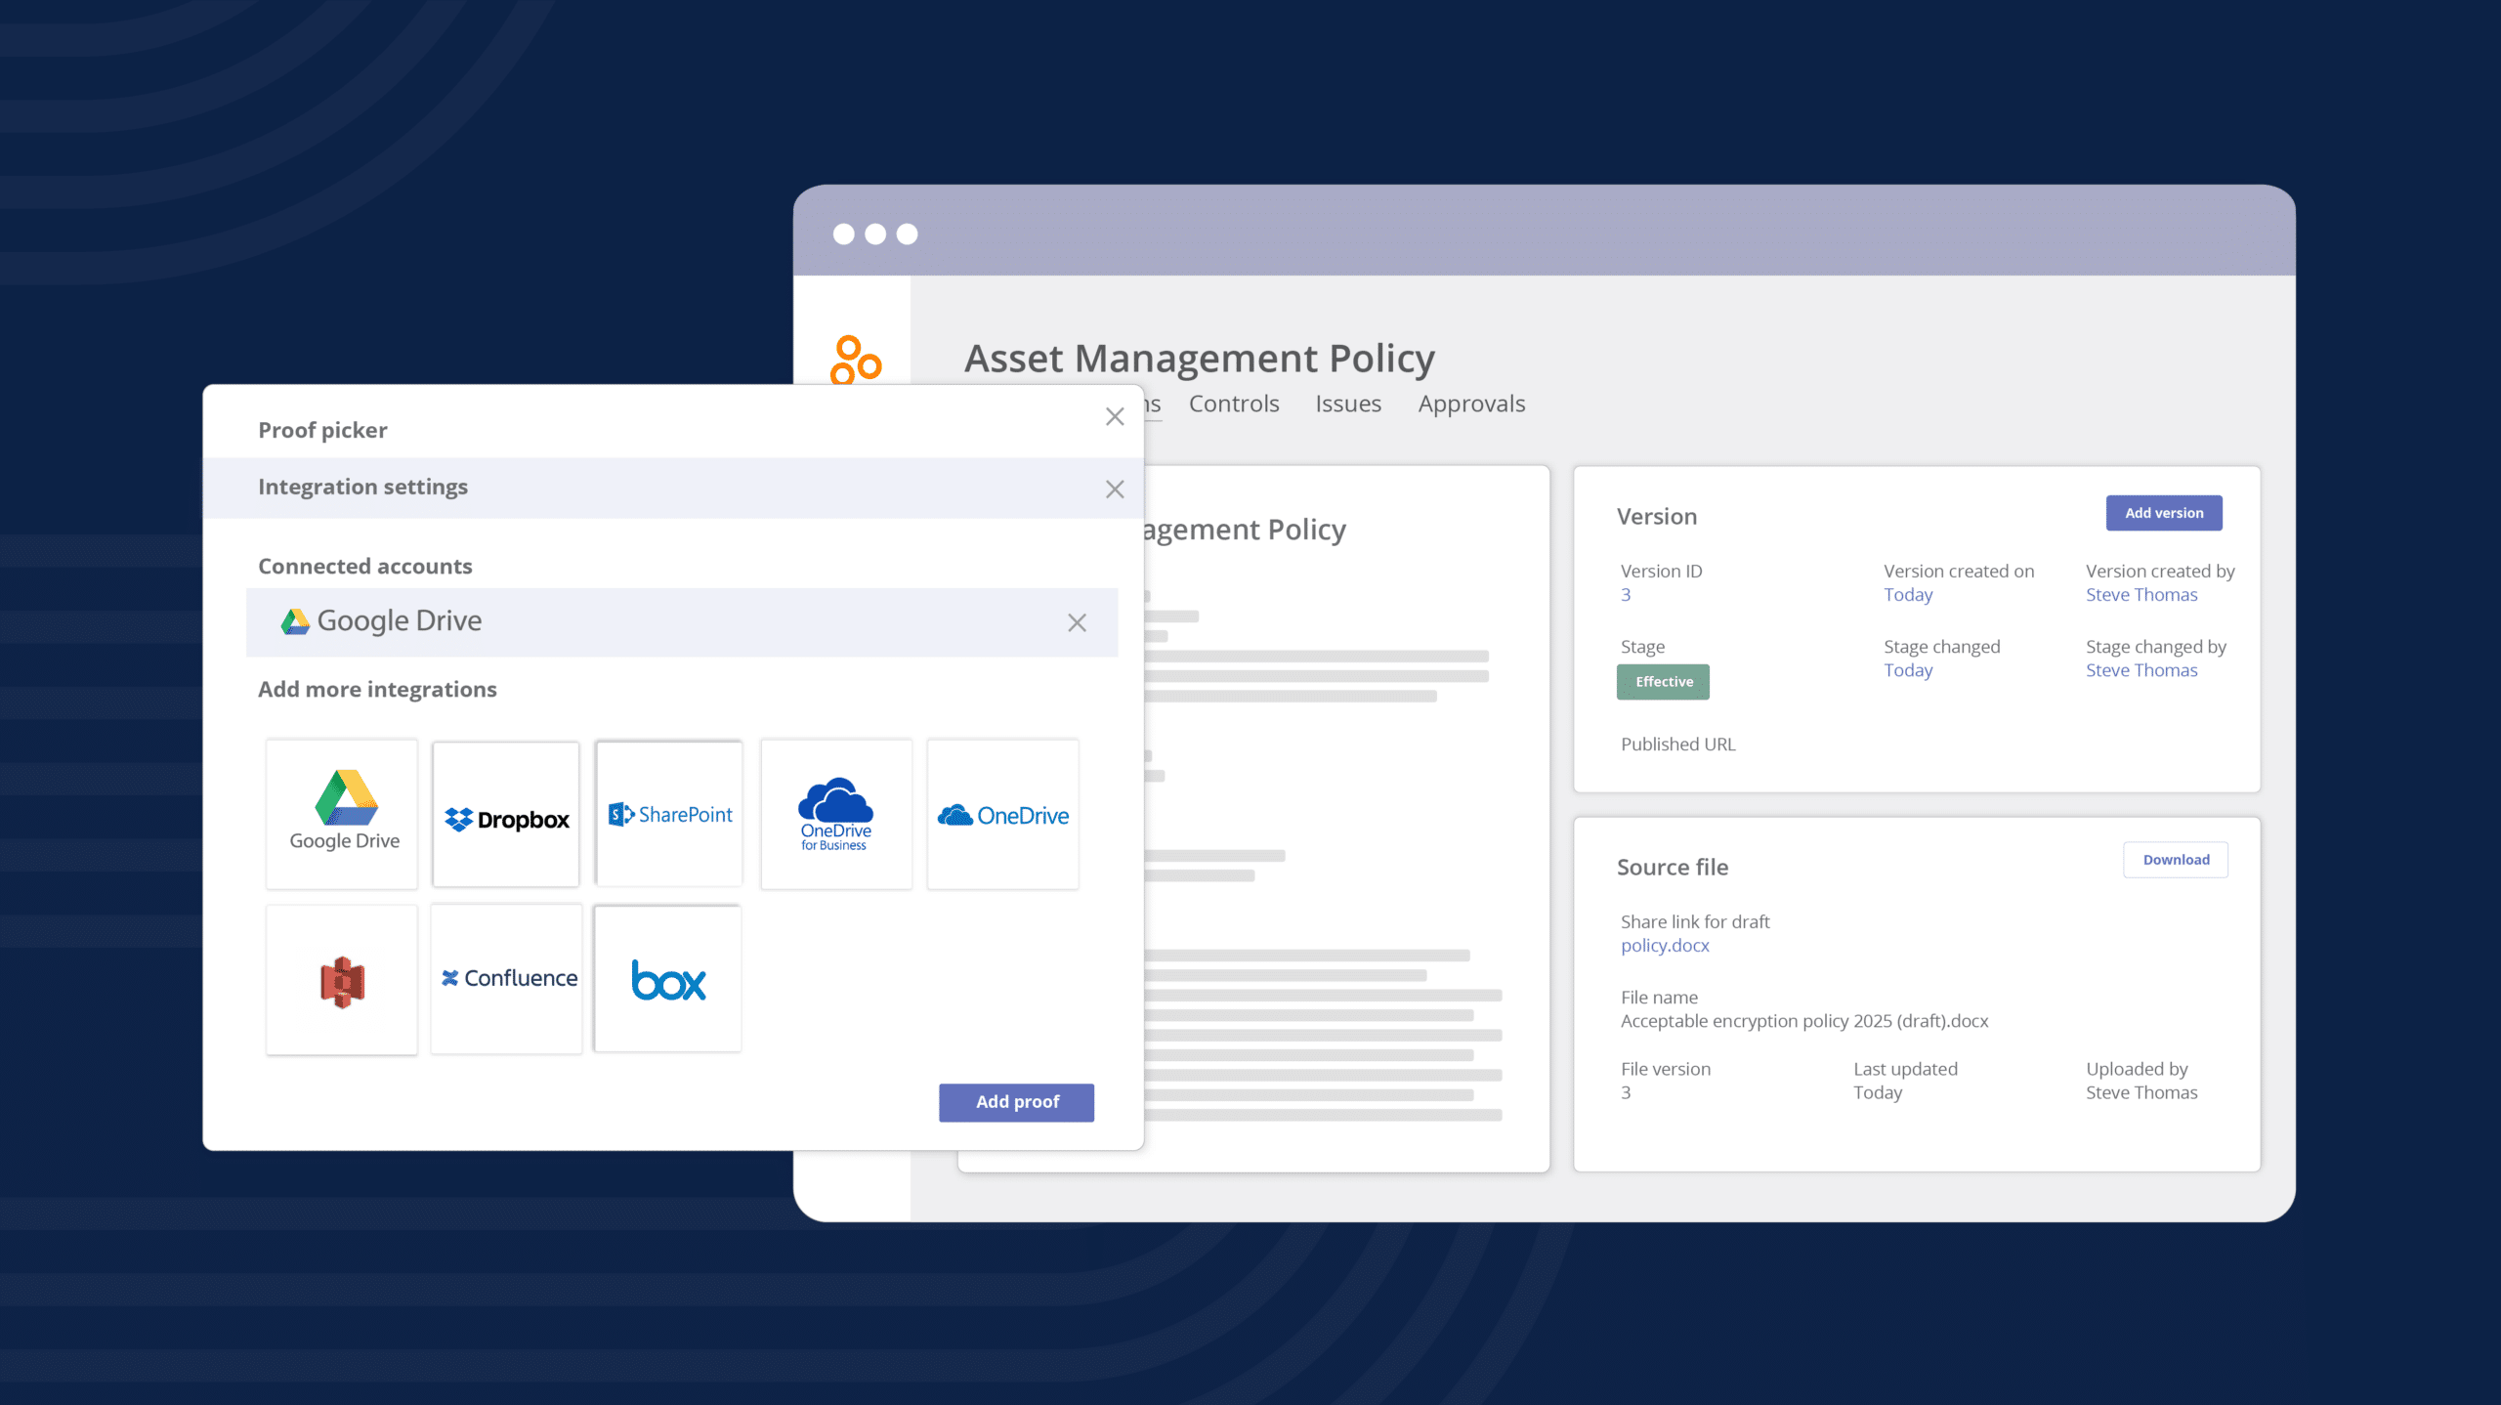Click the orange app logo in sidebar
Screen dimensions: 2501x1405
(855, 360)
